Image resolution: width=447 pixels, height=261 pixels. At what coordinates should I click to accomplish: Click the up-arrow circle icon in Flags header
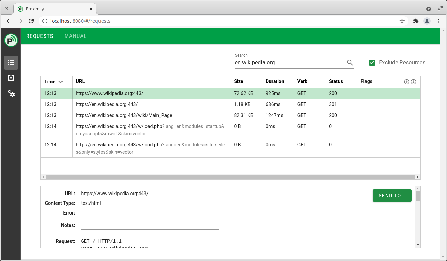coord(407,82)
